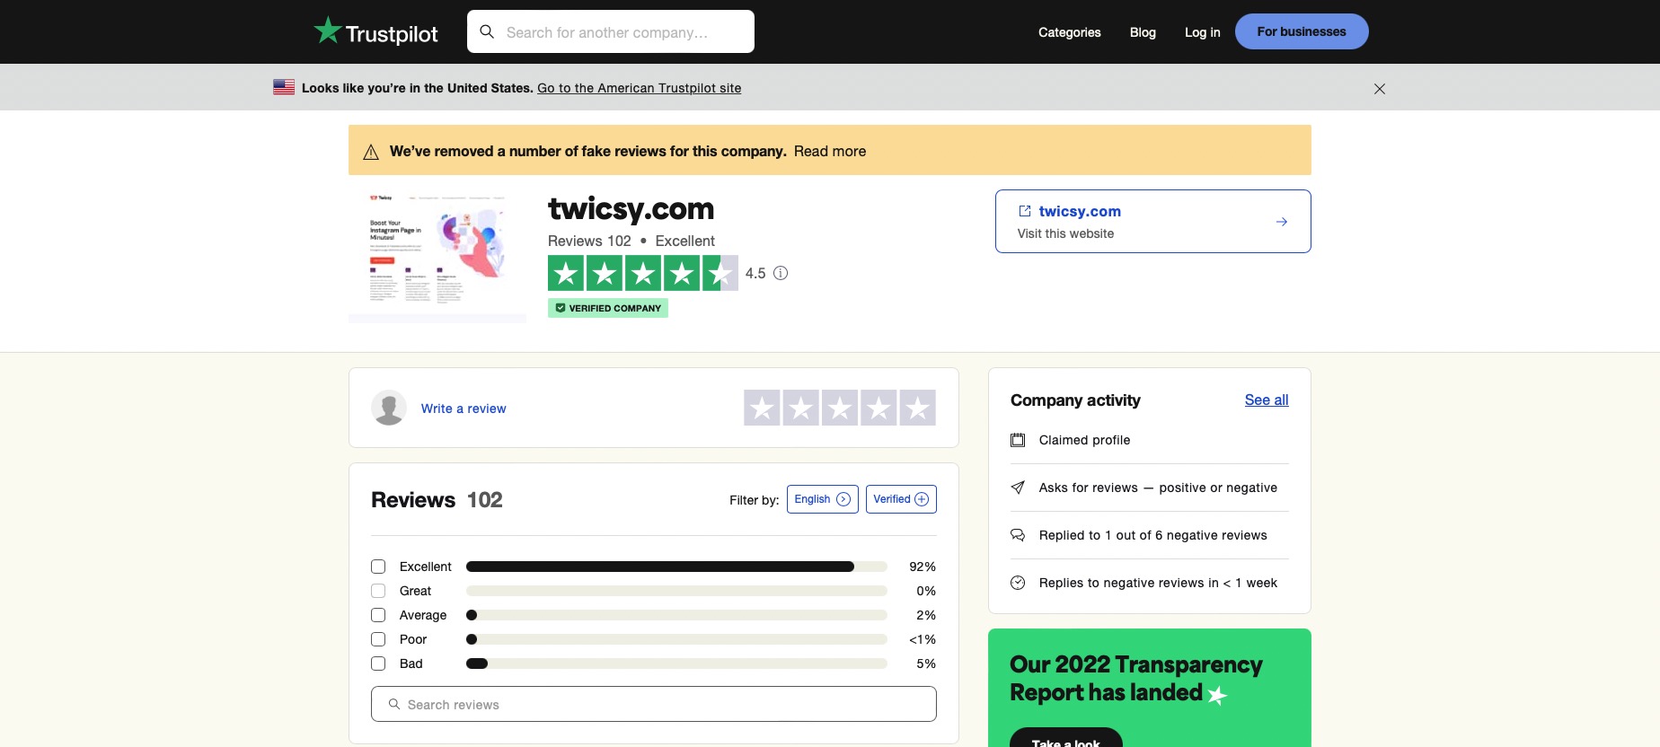Click the magnifier icon in company search
The width and height of the screenshot is (1660, 747).
click(487, 31)
